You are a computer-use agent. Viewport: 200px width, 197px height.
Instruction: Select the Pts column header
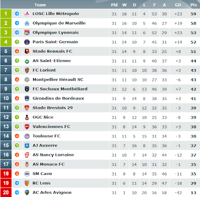pos(193,5)
